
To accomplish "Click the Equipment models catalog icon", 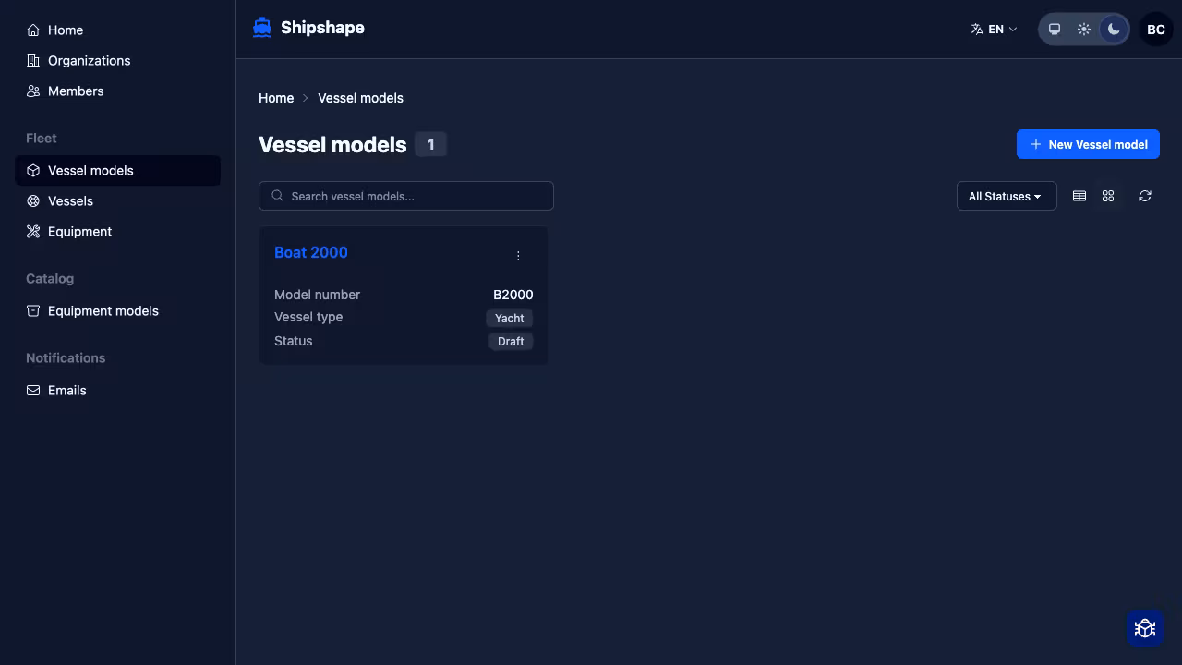I will pos(33,310).
